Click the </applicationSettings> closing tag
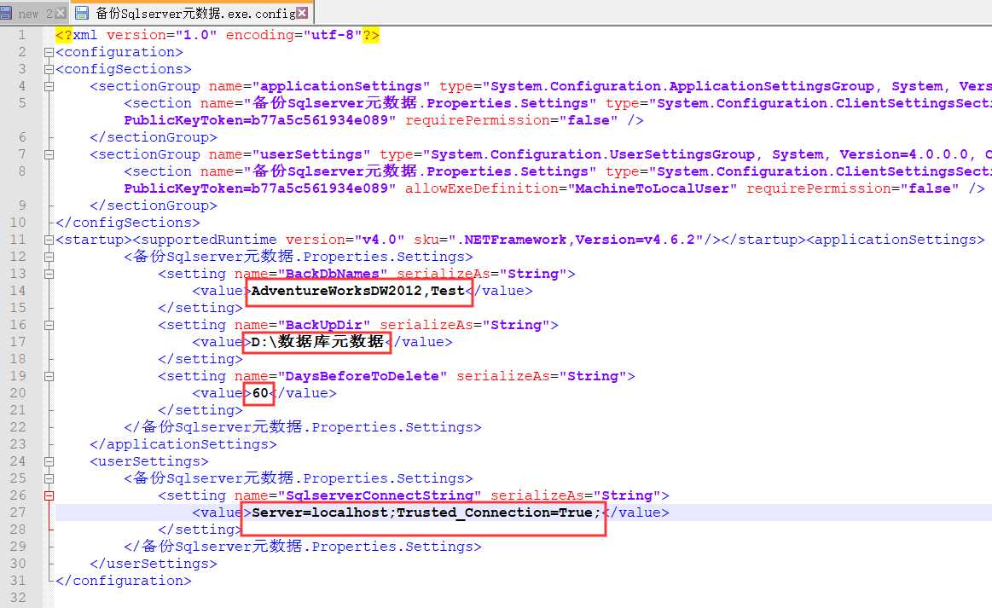This screenshot has width=992, height=608. 183,444
